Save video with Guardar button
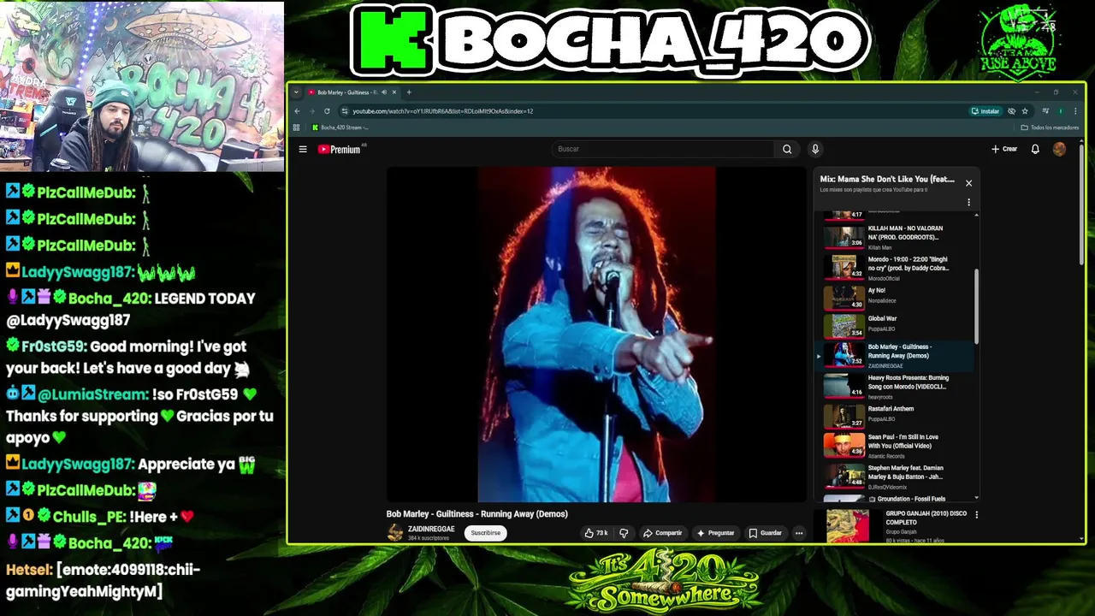Image resolution: width=1095 pixels, height=616 pixels. click(765, 533)
